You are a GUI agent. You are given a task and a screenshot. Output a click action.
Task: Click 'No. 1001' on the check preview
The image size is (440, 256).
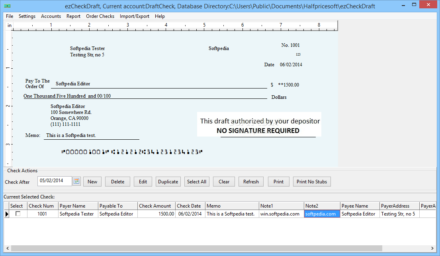coord(290,45)
